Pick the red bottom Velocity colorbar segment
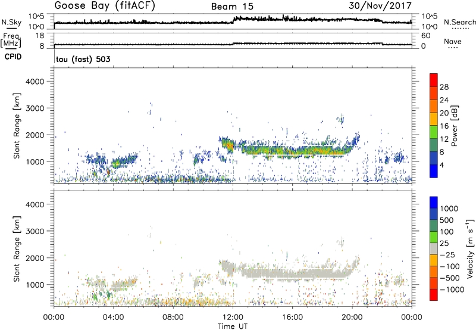 (x=434, y=295)
